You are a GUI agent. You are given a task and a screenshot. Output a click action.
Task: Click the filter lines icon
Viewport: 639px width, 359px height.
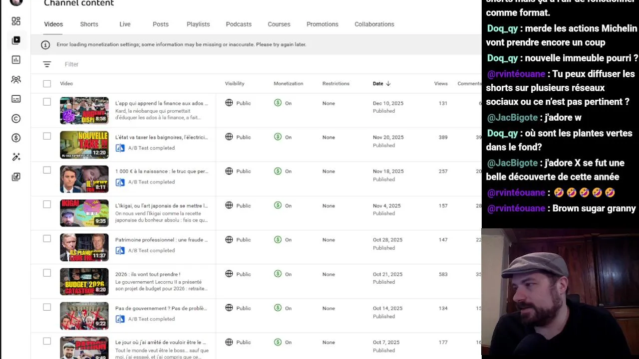point(47,64)
